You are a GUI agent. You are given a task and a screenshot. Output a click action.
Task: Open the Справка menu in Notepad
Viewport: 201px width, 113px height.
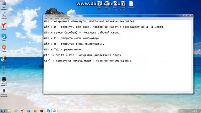67,19
